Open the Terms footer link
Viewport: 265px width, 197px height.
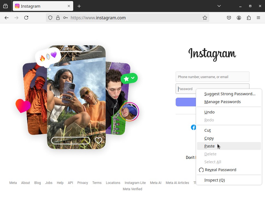pos(97,183)
